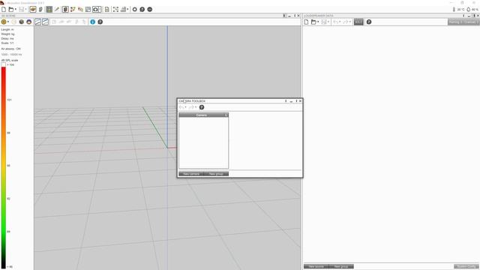Click New group button in Loudspeaker Data panel

tap(341, 267)
